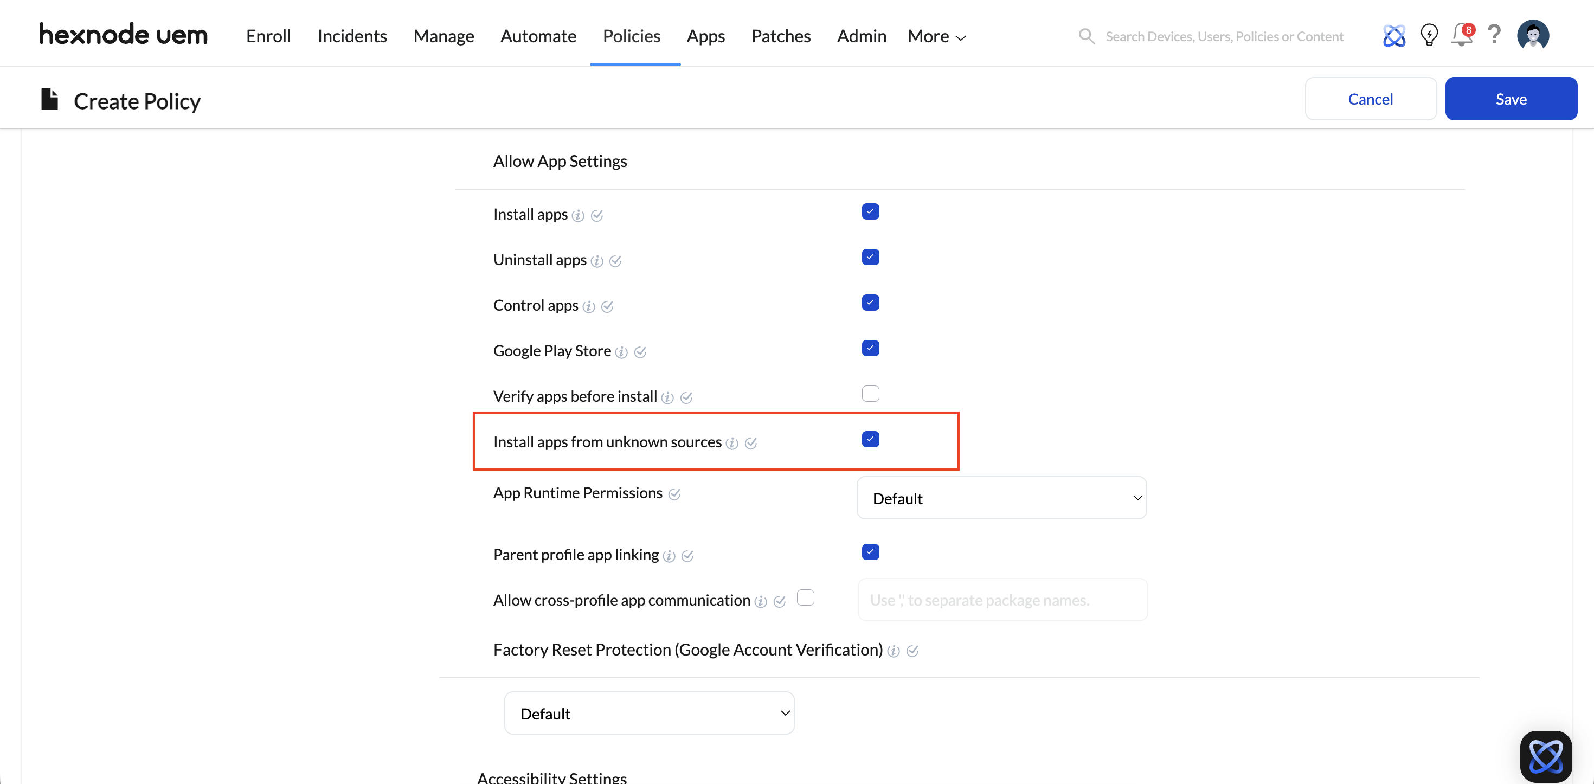Viewport: 1594px width, 784px height.
Task: Click checkmark icon next to cross-profile app communication
Action: [x=780, y=601]
